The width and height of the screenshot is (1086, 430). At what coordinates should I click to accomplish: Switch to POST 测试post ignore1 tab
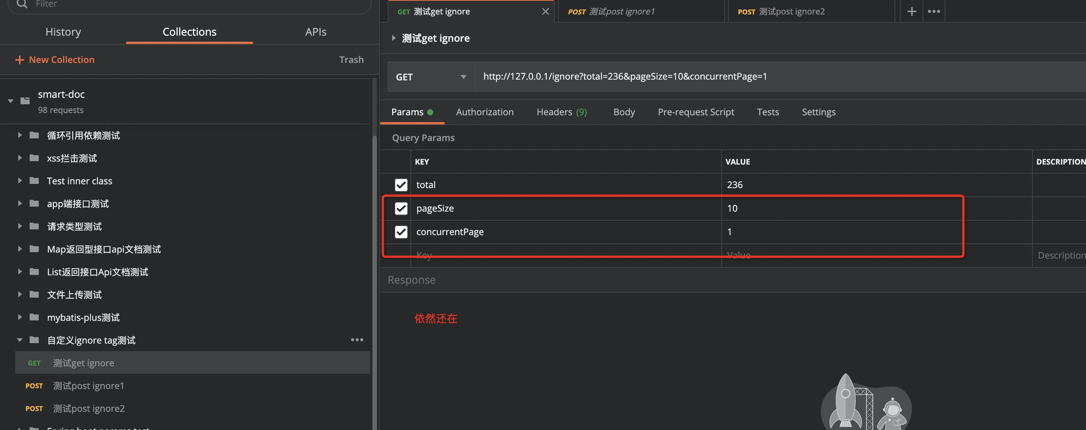pos(641,11)
